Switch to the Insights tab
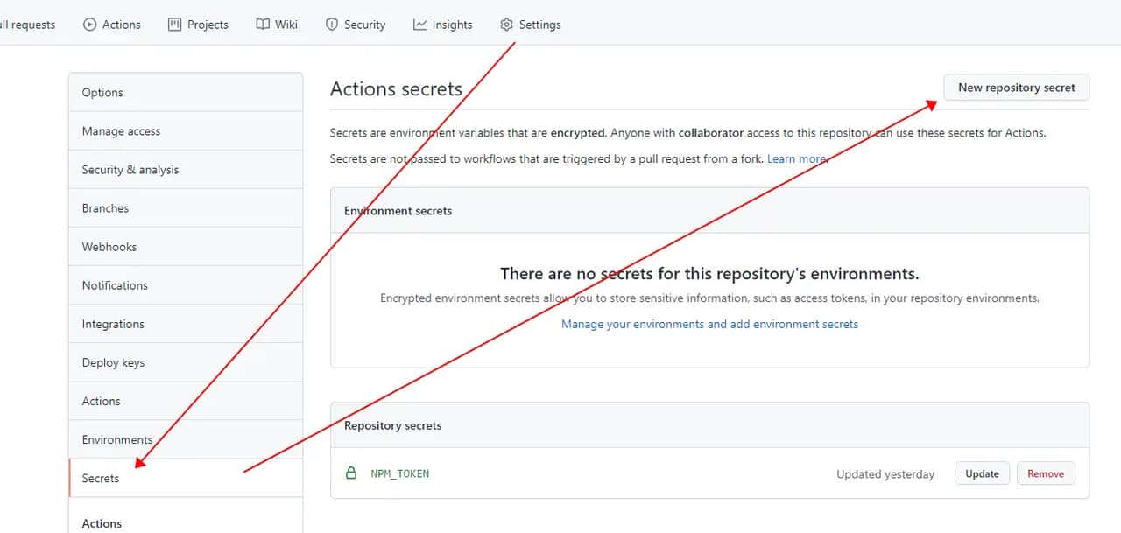The width and height of the screenshot is (1121, 533). 452,25
